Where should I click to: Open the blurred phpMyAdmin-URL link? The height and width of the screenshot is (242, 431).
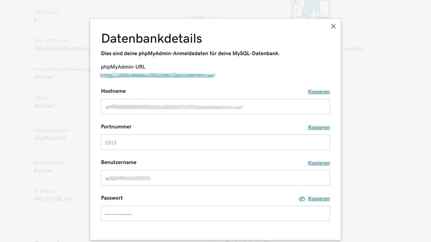pos(158,75)
